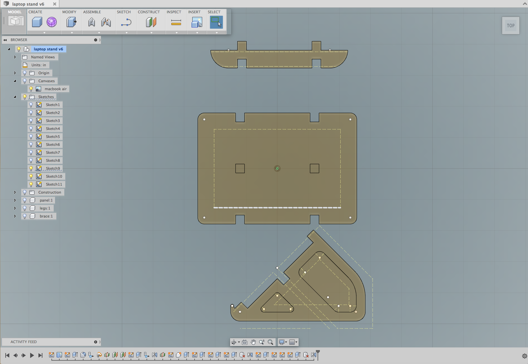Expand the Named Views folder
This screenshot has width=528, height=364.
[x=15, y=57]
